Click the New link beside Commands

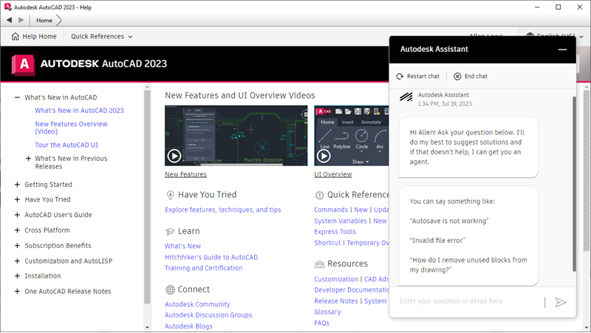pos(361,210)
